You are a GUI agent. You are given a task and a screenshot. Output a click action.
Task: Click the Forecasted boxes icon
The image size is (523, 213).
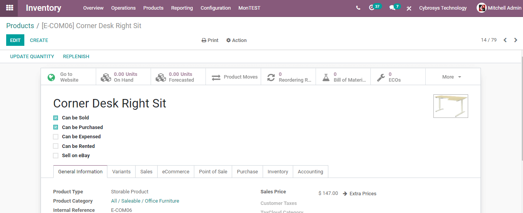(x=160, y=77)
